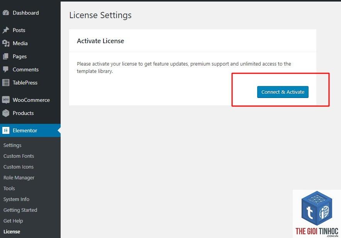This screenshot has width=341, height=238.
Task: Click the Products box icon
Action: pyautogui.click(x=6, y=113)
